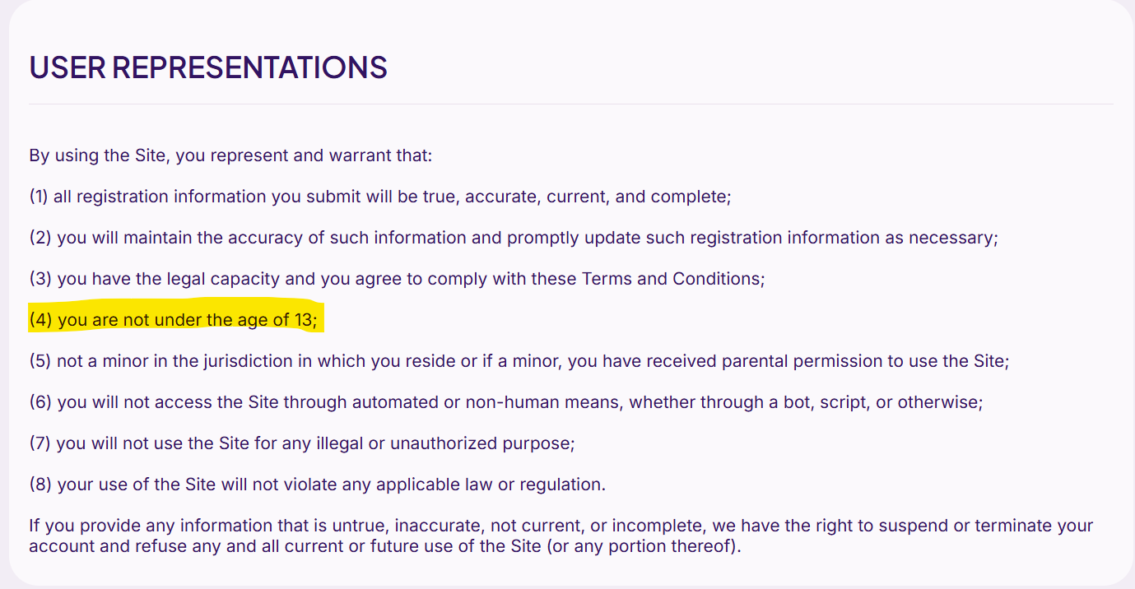The image size is (1135, 589).
Task: Click the USER REPRESENTATIONS heading
Action: pos(208,67)
